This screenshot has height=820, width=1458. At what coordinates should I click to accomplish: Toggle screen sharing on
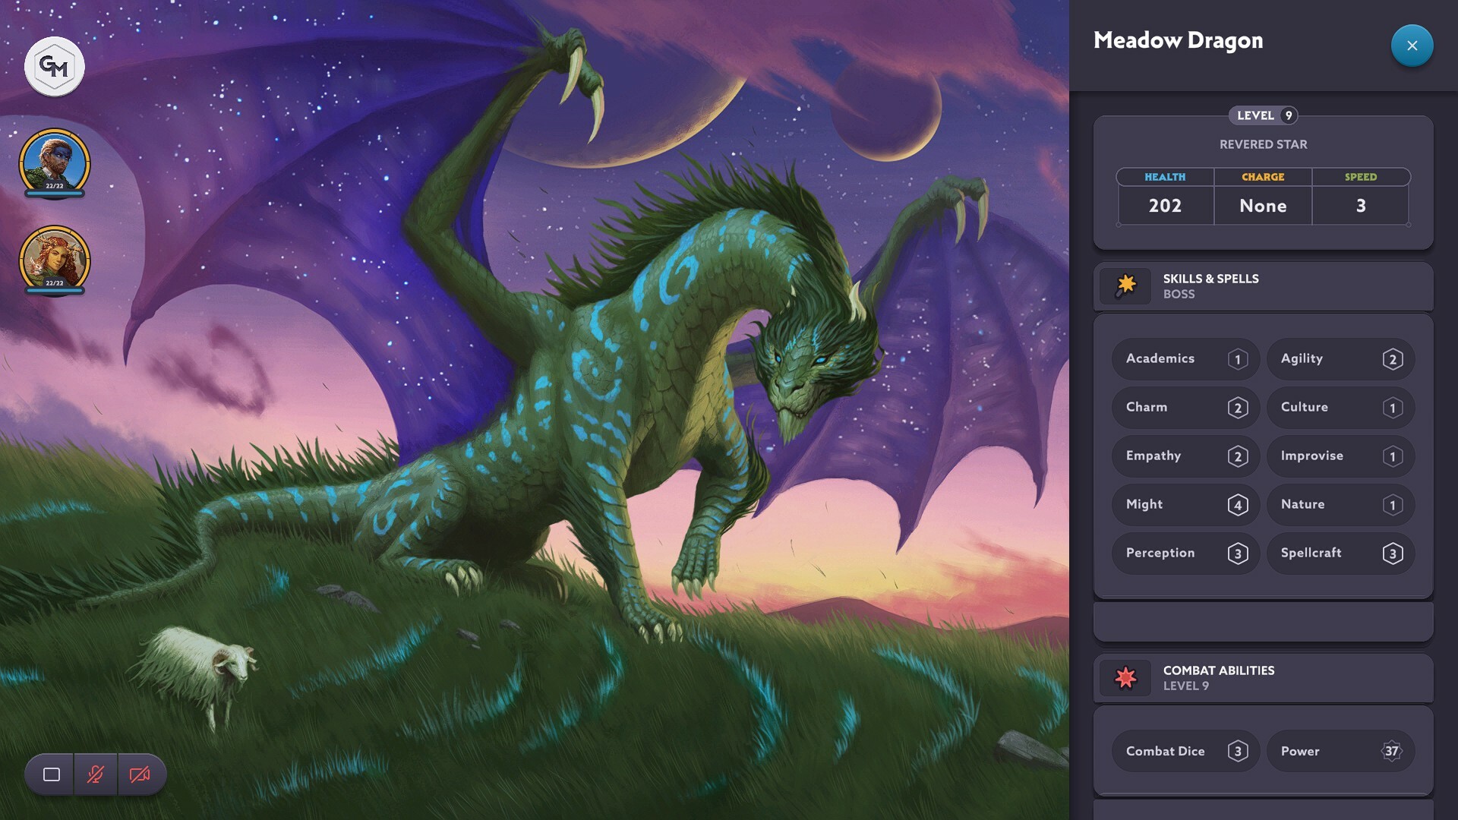(x=50, y=774)
